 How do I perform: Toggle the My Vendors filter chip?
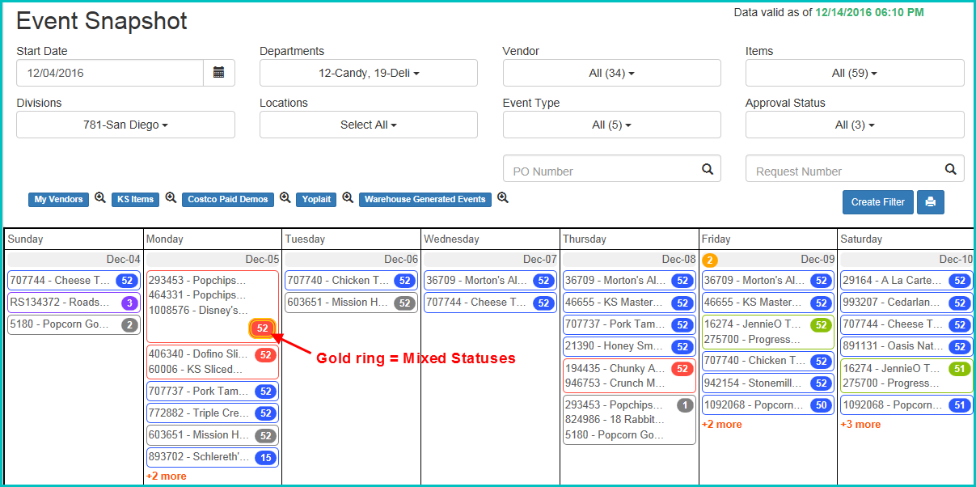tap(57, 199)
